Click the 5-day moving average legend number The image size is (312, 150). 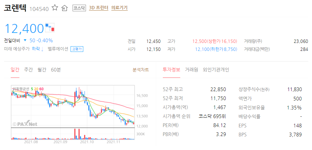32,89
